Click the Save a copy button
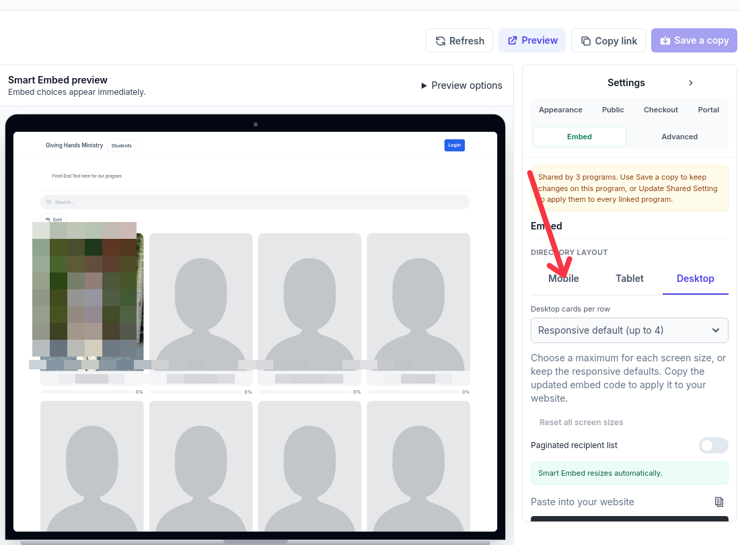Viewport: 740px width, 545px height. click(x=694, y=40)
